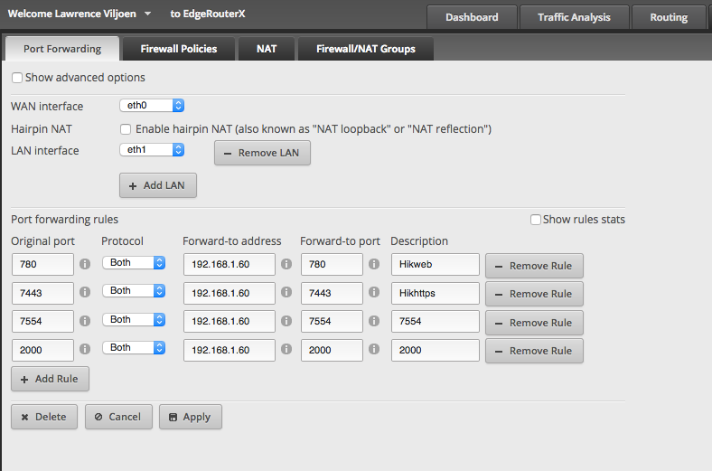Click info icon next to original port 7554

(85, 323)
